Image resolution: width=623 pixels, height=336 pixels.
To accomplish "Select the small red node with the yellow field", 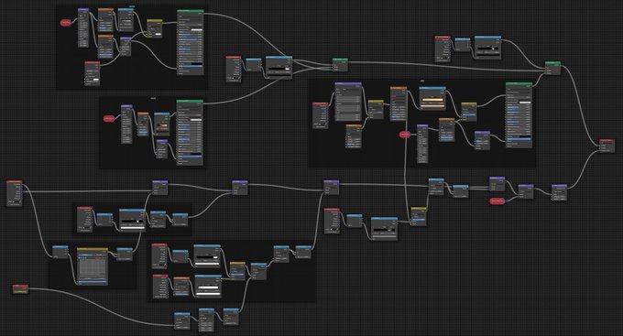I will click(20, 288).
